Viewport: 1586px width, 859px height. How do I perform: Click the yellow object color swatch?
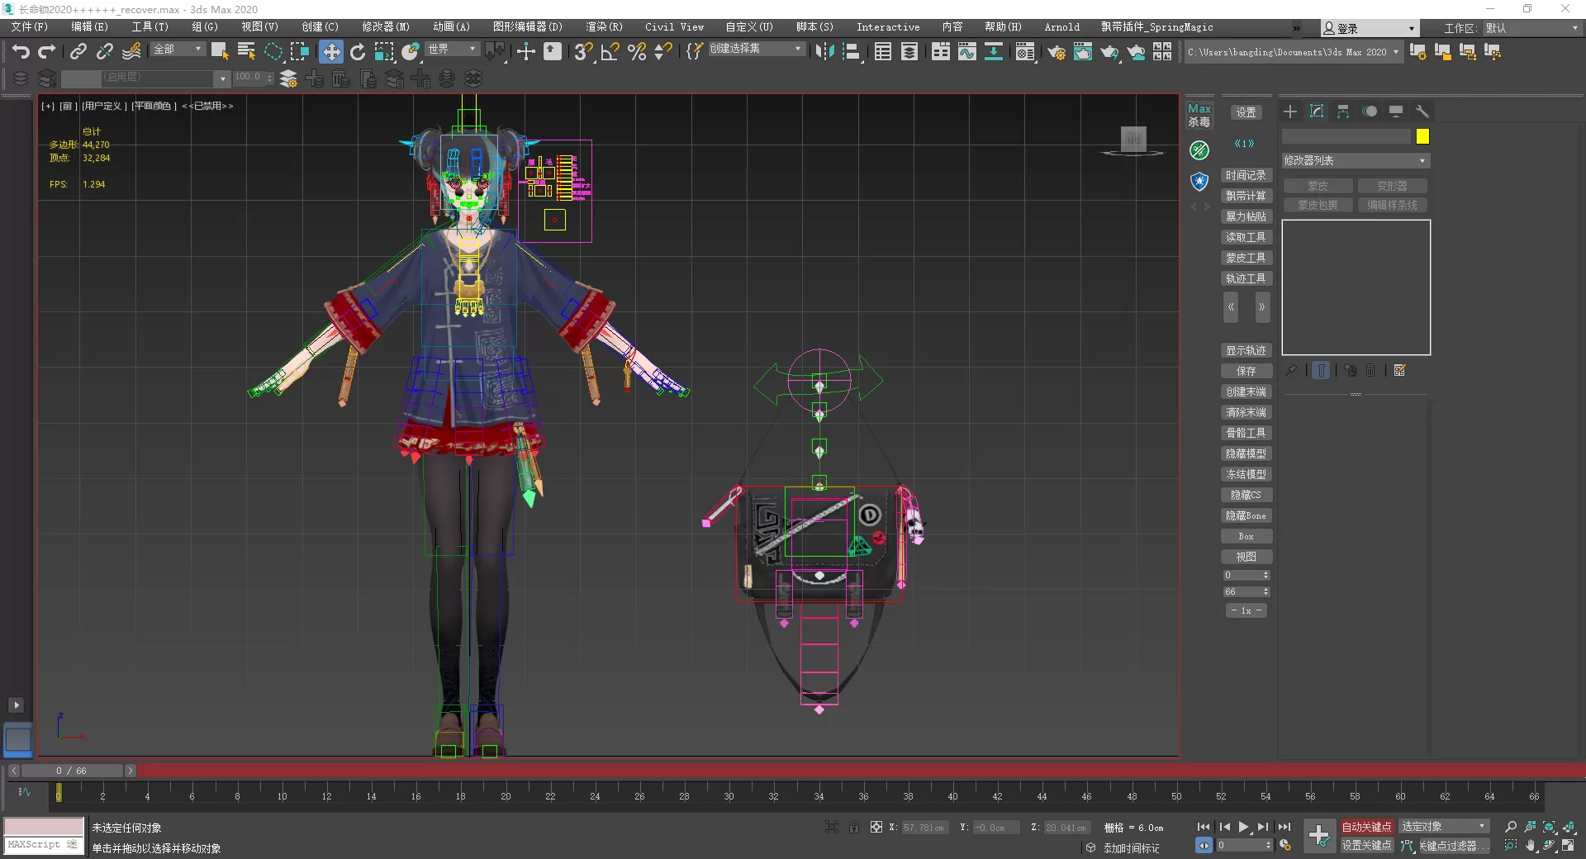click(x=1422, y=136)
